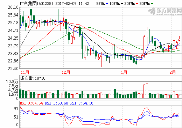Click the 24.71 price axis label
The width and height of the screenshot is (182, 128).
13,31
